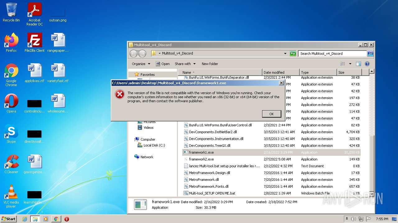398x223 pixels.
Task: Launch FileZilla Client desktop shortcut
Action: [x=35, y=43]
